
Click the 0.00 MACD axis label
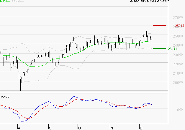[180, 110]
